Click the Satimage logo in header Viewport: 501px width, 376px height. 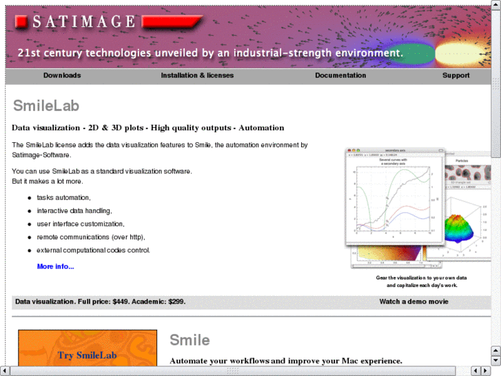[x=109, y=22]
